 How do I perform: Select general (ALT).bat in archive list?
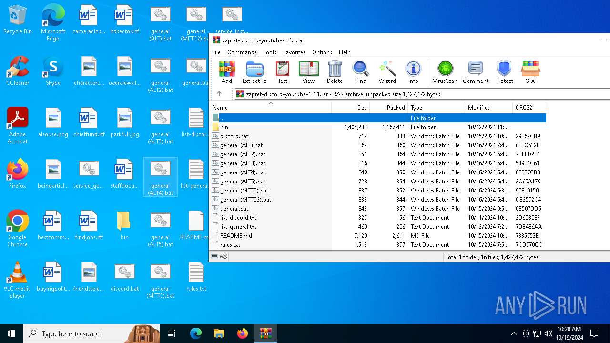tap(378, 145)
